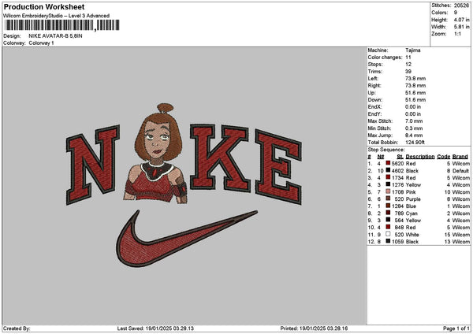Click the Stop Sequence heading
The height and width of the screenshot is (334, 473).
tap(386, 150)
